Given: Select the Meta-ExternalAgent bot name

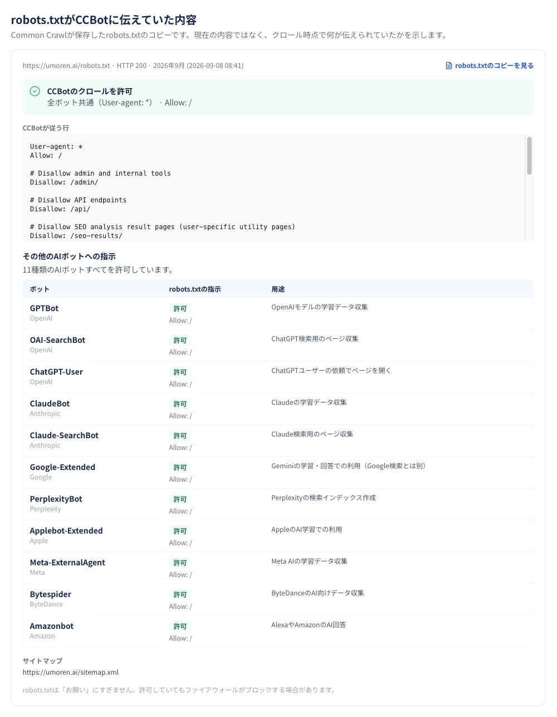Looking at the screenshot, I should point(67,563).
